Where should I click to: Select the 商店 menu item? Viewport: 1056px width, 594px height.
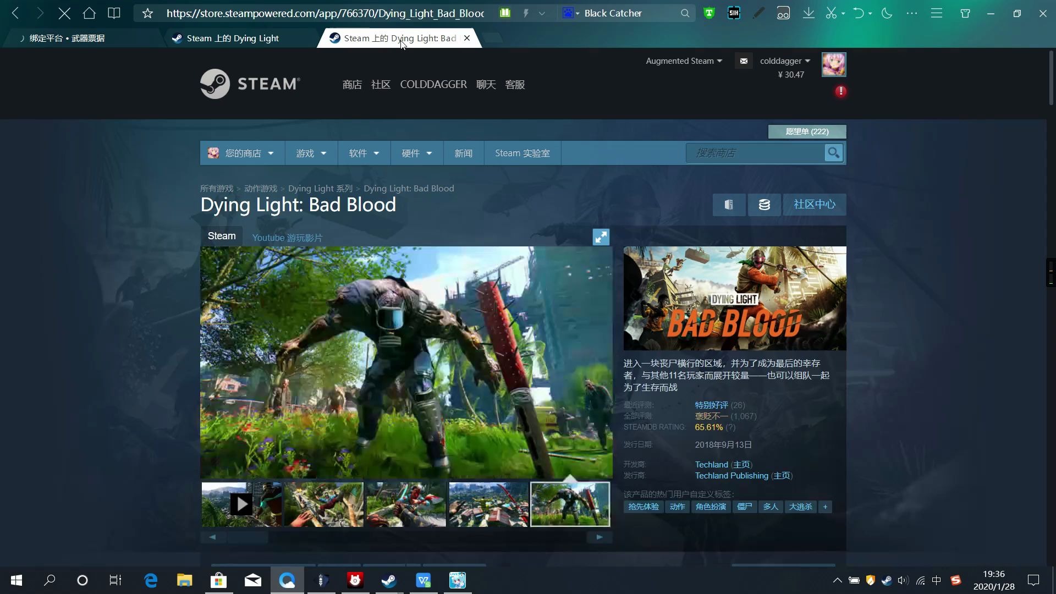(352, 85)
